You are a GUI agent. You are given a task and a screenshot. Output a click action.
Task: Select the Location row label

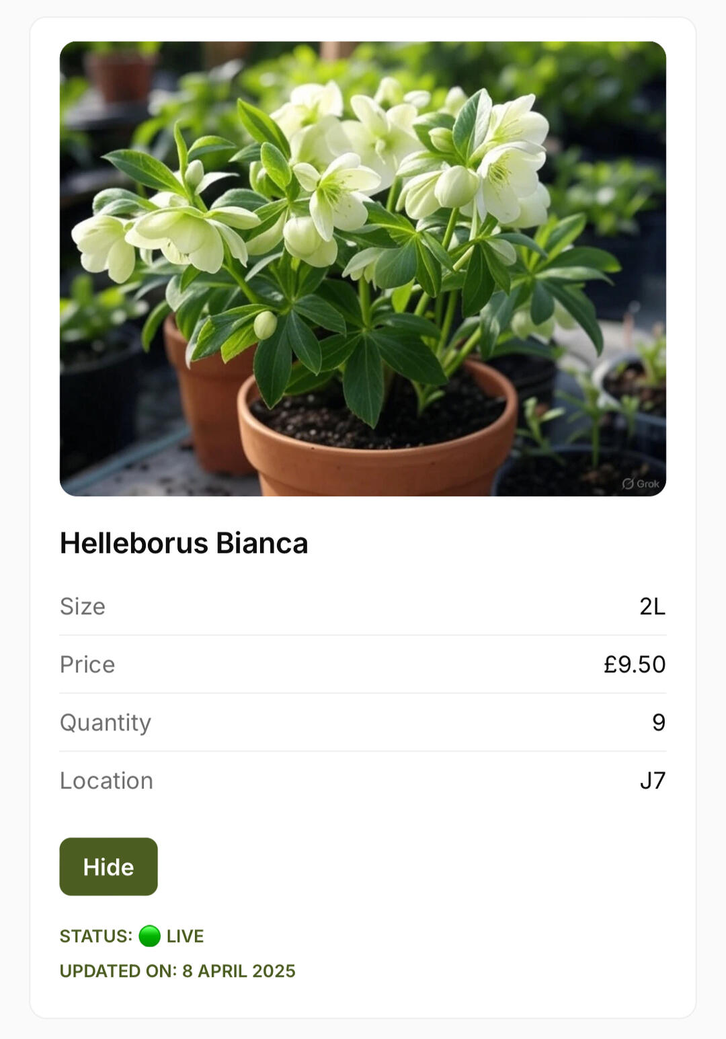106,780
